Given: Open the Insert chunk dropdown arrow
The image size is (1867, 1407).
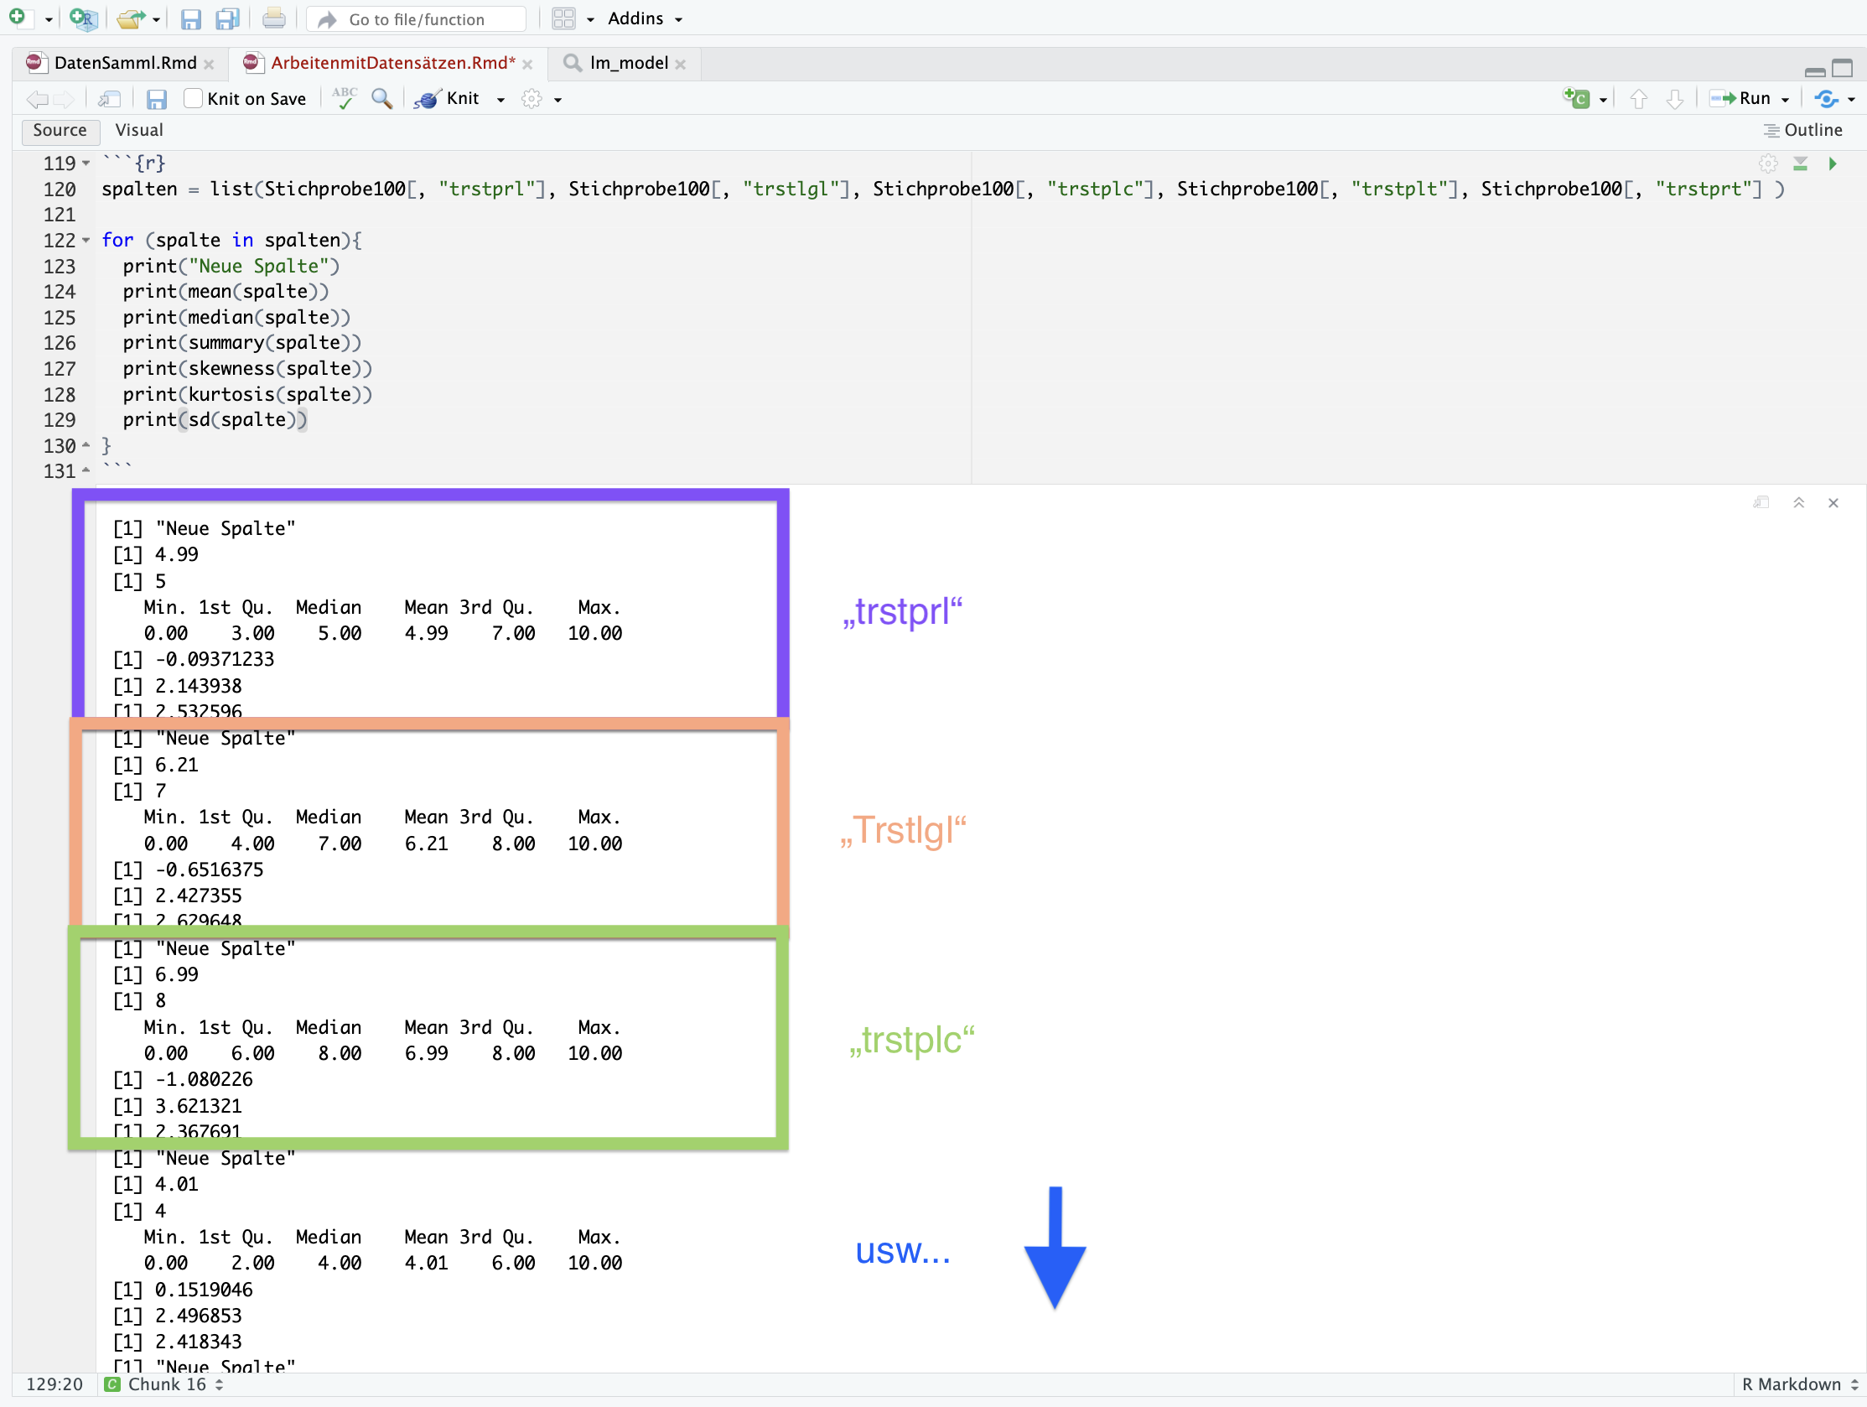Looking at the screenshot, I should (1603, 101).
